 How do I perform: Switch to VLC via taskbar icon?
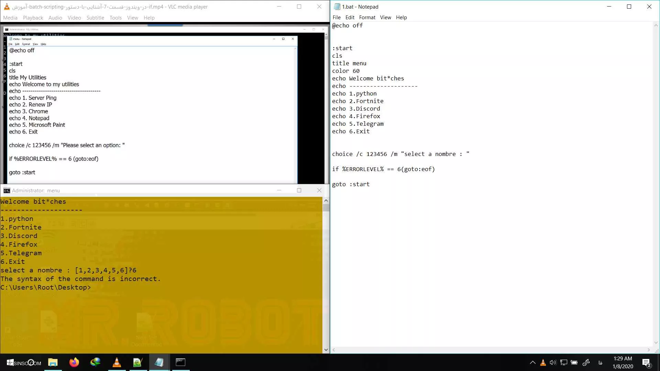pos(117,362)
